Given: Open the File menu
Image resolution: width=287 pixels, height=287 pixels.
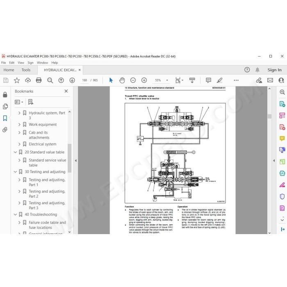Looking at the screenshot, I should [x=3, y=63].
